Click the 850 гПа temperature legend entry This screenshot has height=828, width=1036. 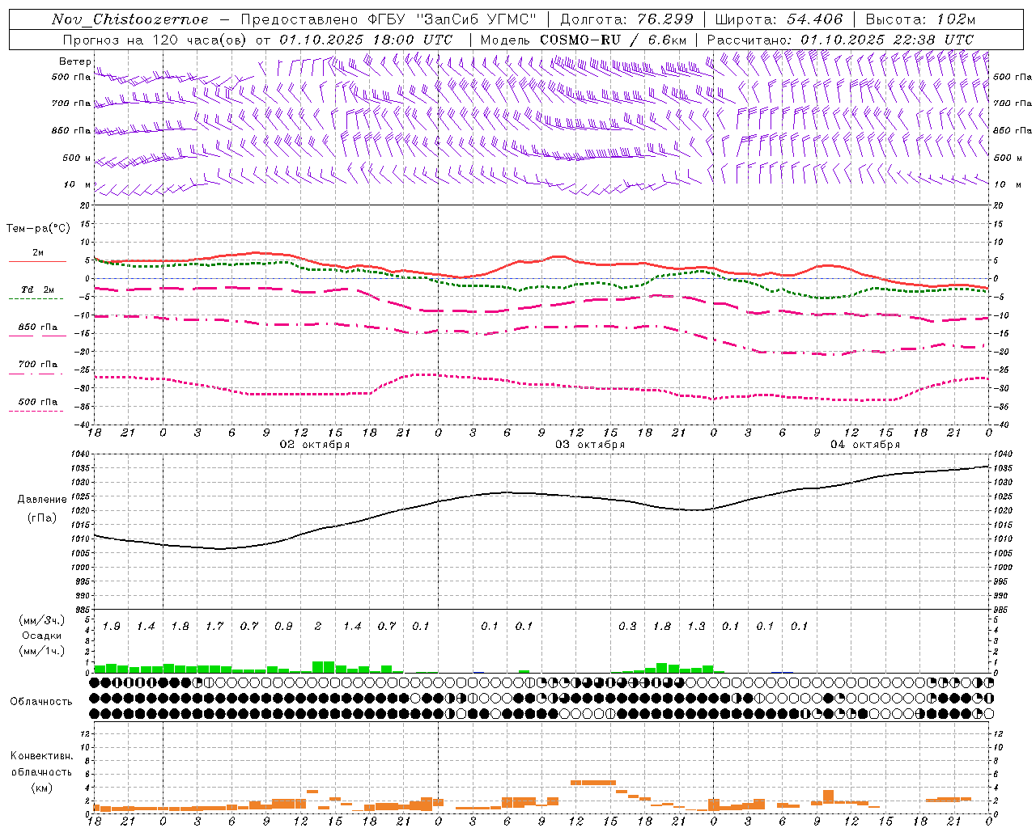pyautogui.click(x=37, y=330)
